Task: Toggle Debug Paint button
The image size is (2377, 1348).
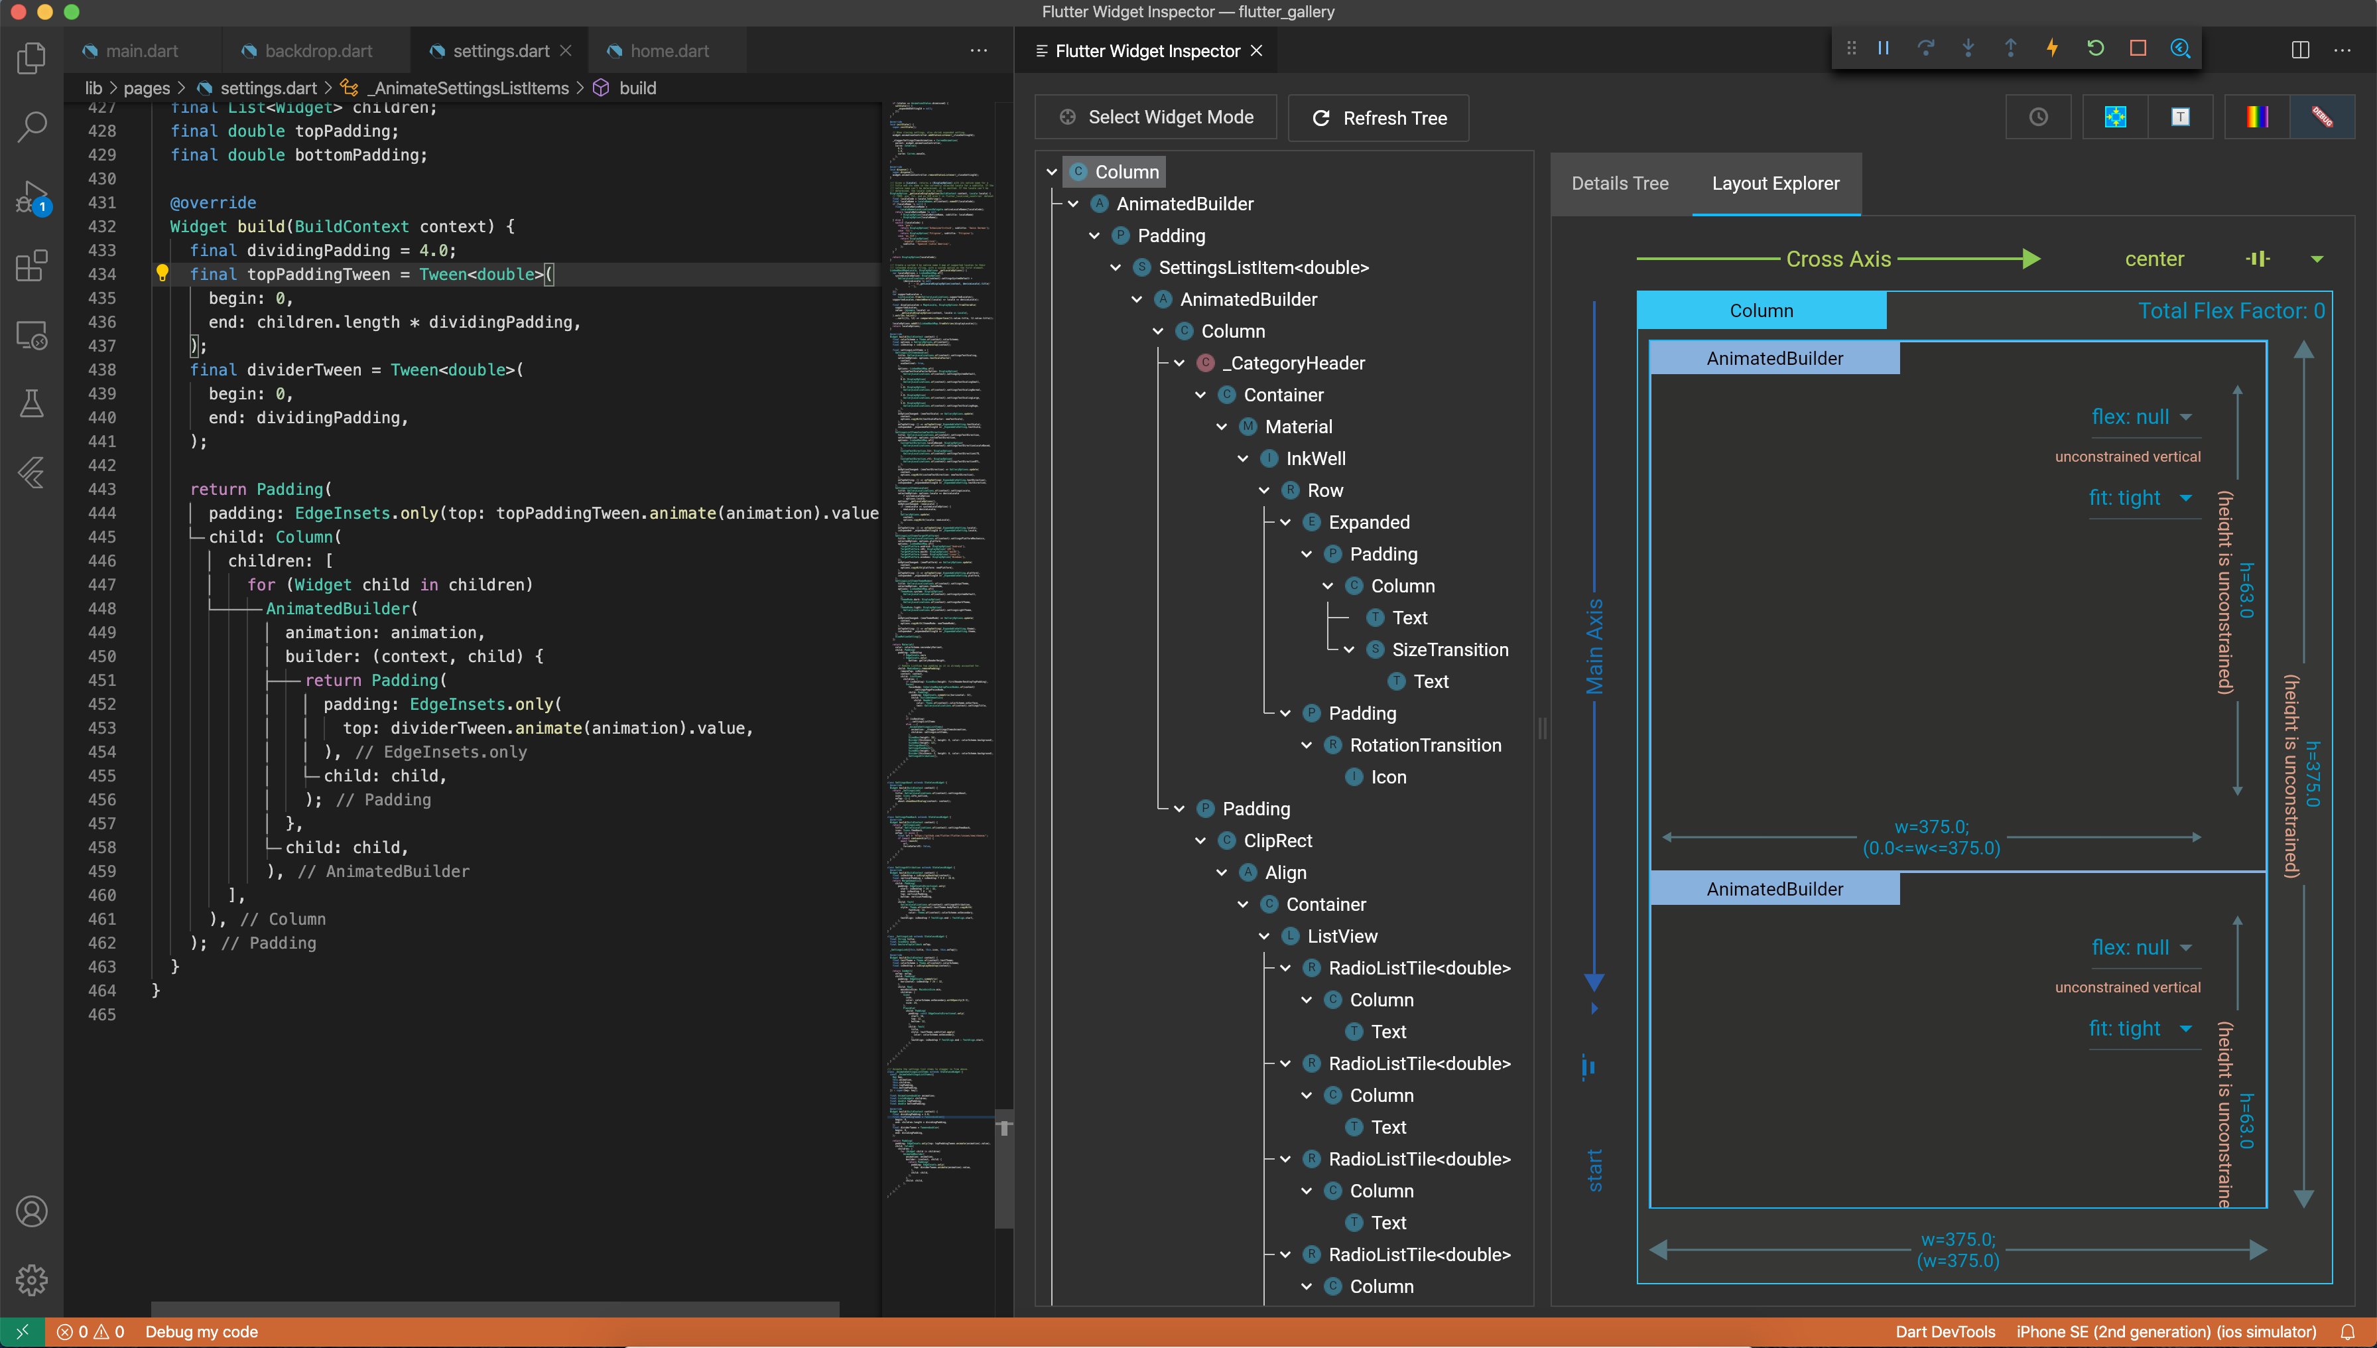Action: [x=2115, y=117]
